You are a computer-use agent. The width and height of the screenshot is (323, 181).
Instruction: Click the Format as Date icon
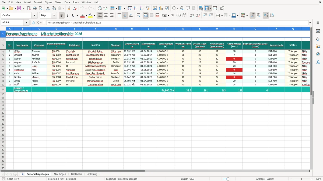click(185, 16)
